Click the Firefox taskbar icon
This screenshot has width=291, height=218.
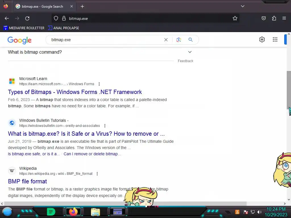pyautogui.click(x=73, y=212)
